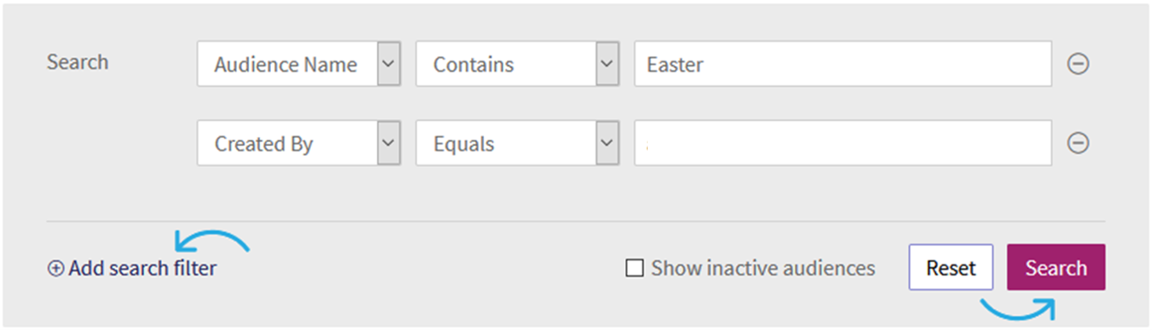This screenshot has width=1152, height=330.
Task: Run the query with the magenta Search button
Action: pyautogui.click(x=1056, y=268)
